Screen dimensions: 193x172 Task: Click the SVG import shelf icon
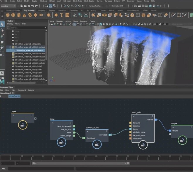[67, 15]
